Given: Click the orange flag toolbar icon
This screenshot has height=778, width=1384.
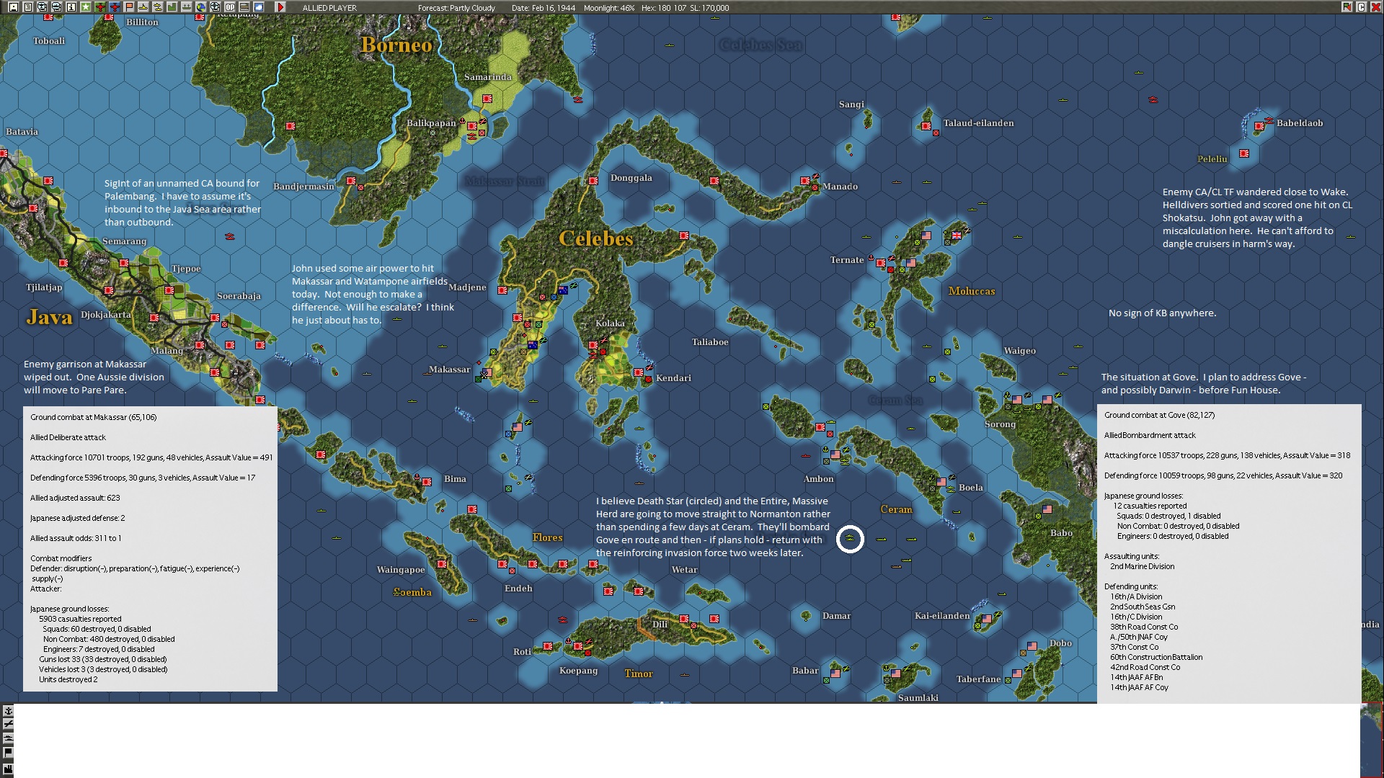Looking at the screenshot, I should [x=128, y=7].
